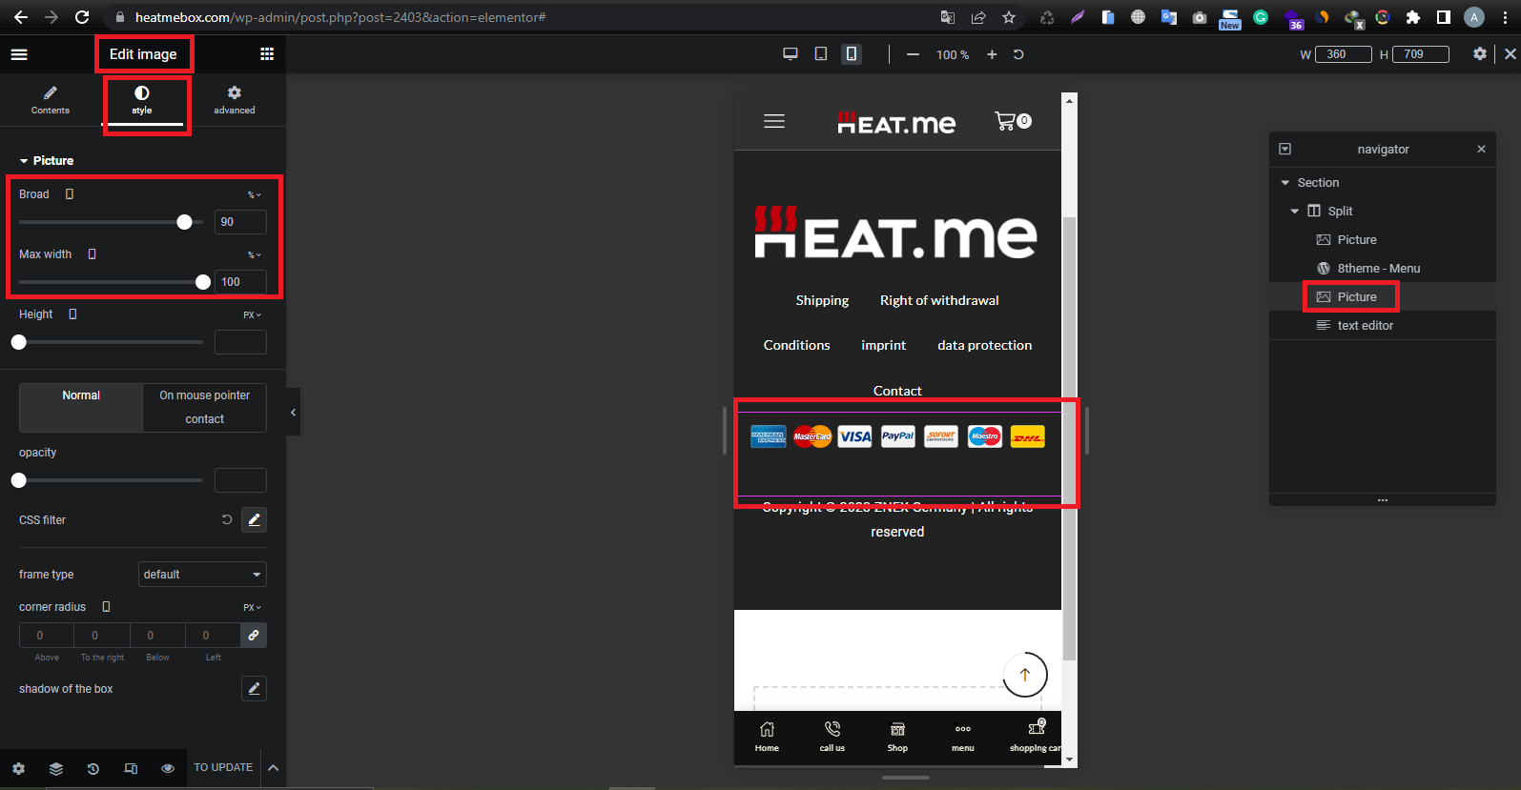Click the Broad responsive device icon

70,194
